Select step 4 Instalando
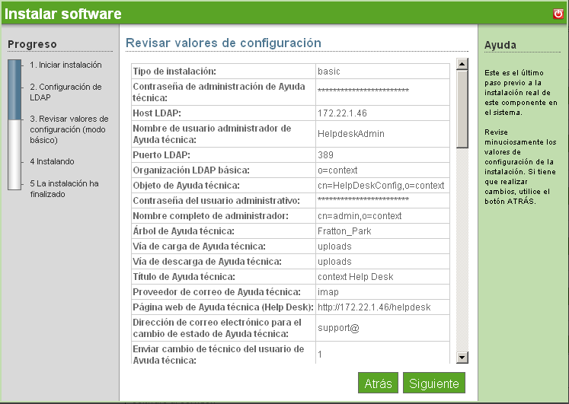The image size is (569, 404). tap(52, 161)
